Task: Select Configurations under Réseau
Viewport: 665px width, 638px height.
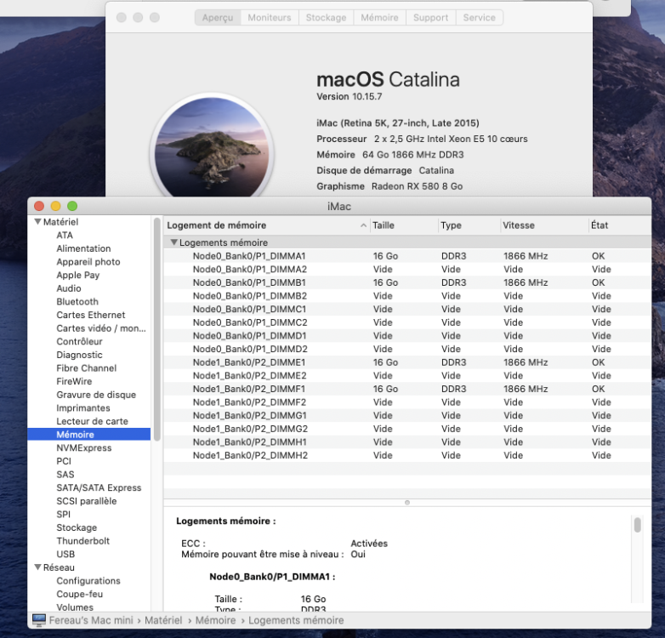Action: pos(88,581)
